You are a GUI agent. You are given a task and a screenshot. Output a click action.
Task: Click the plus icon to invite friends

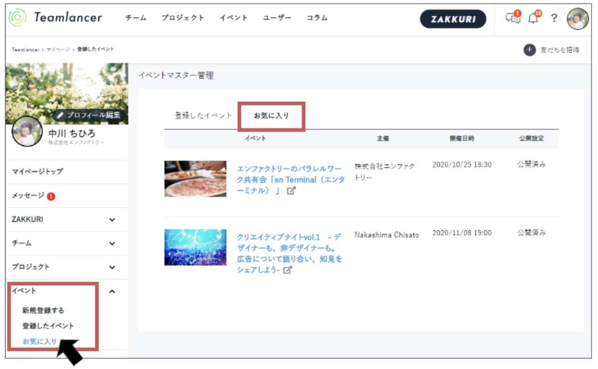coord(529,50)
